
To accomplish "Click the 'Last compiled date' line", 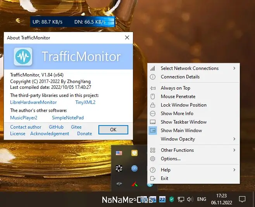I will tap(51, 87).
